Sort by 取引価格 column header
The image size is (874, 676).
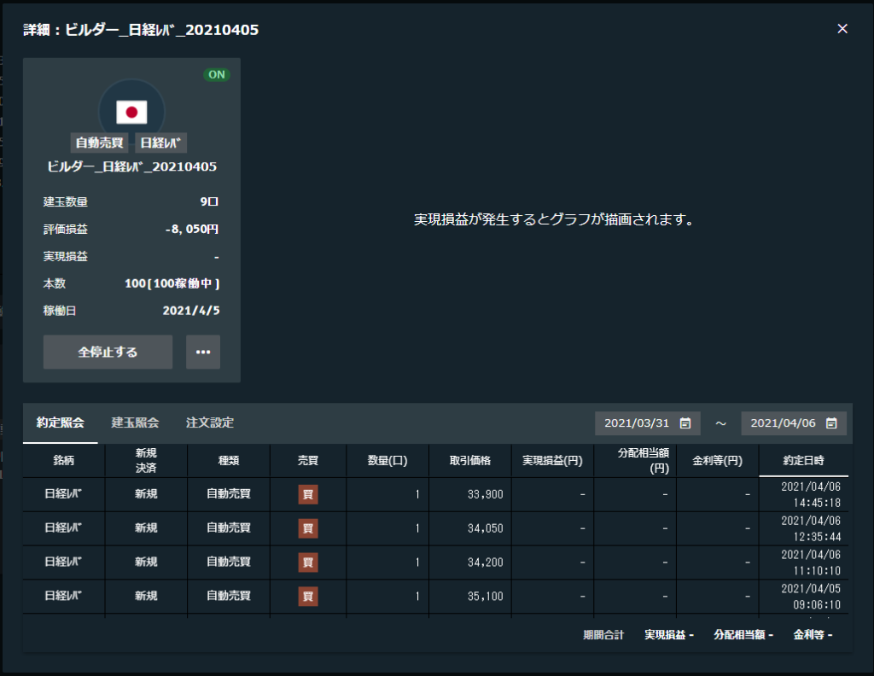click(x=469, y=461)
